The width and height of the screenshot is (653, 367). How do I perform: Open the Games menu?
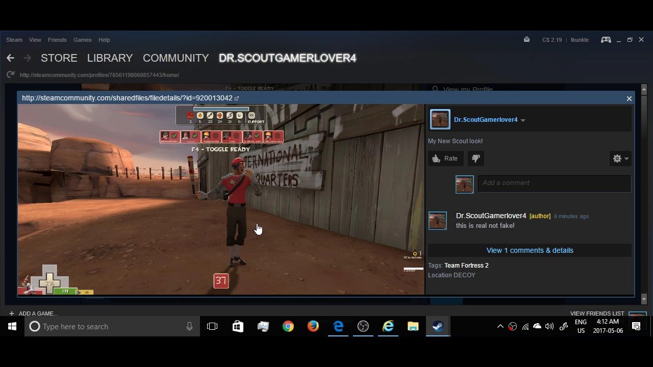82,40
